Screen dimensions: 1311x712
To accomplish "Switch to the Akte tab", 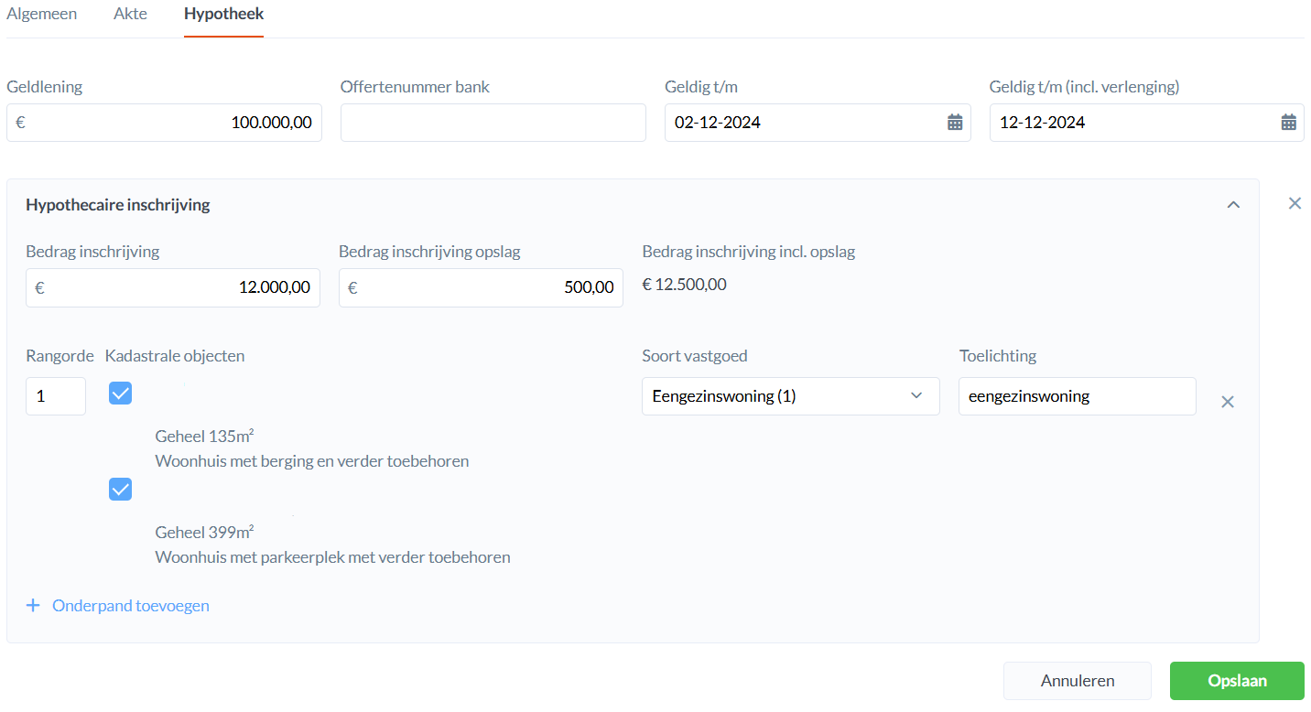I will (130, 15).
